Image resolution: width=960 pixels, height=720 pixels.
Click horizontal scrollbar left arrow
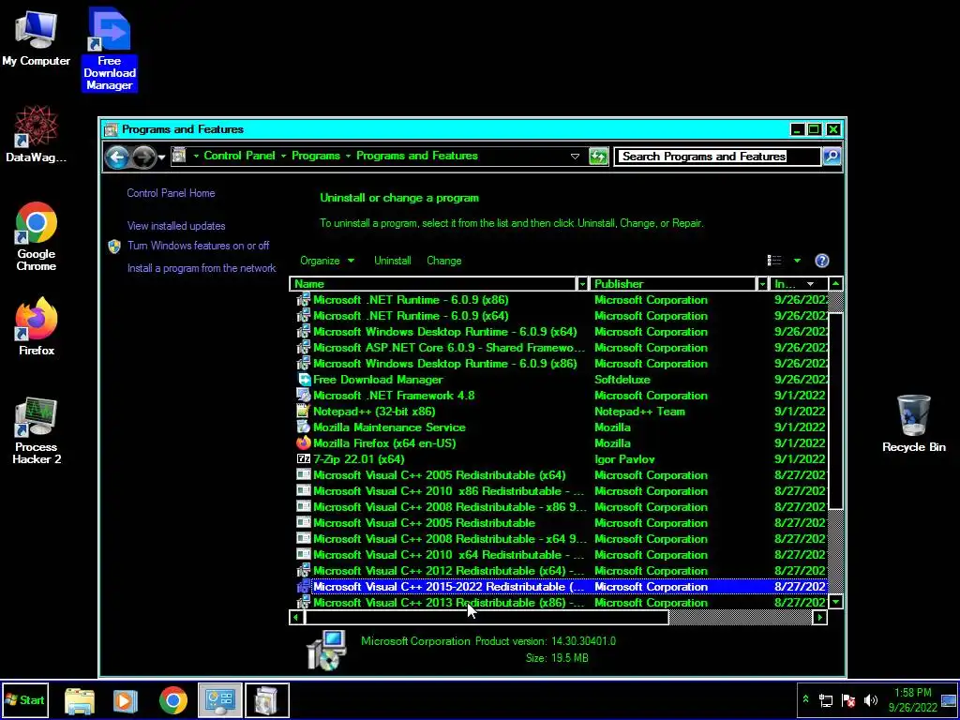[296, 617]
